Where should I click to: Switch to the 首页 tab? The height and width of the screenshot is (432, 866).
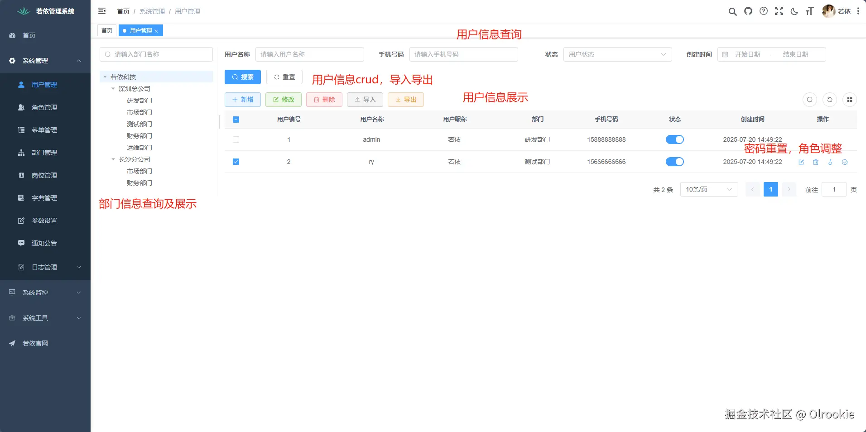(x=106, y=30)
